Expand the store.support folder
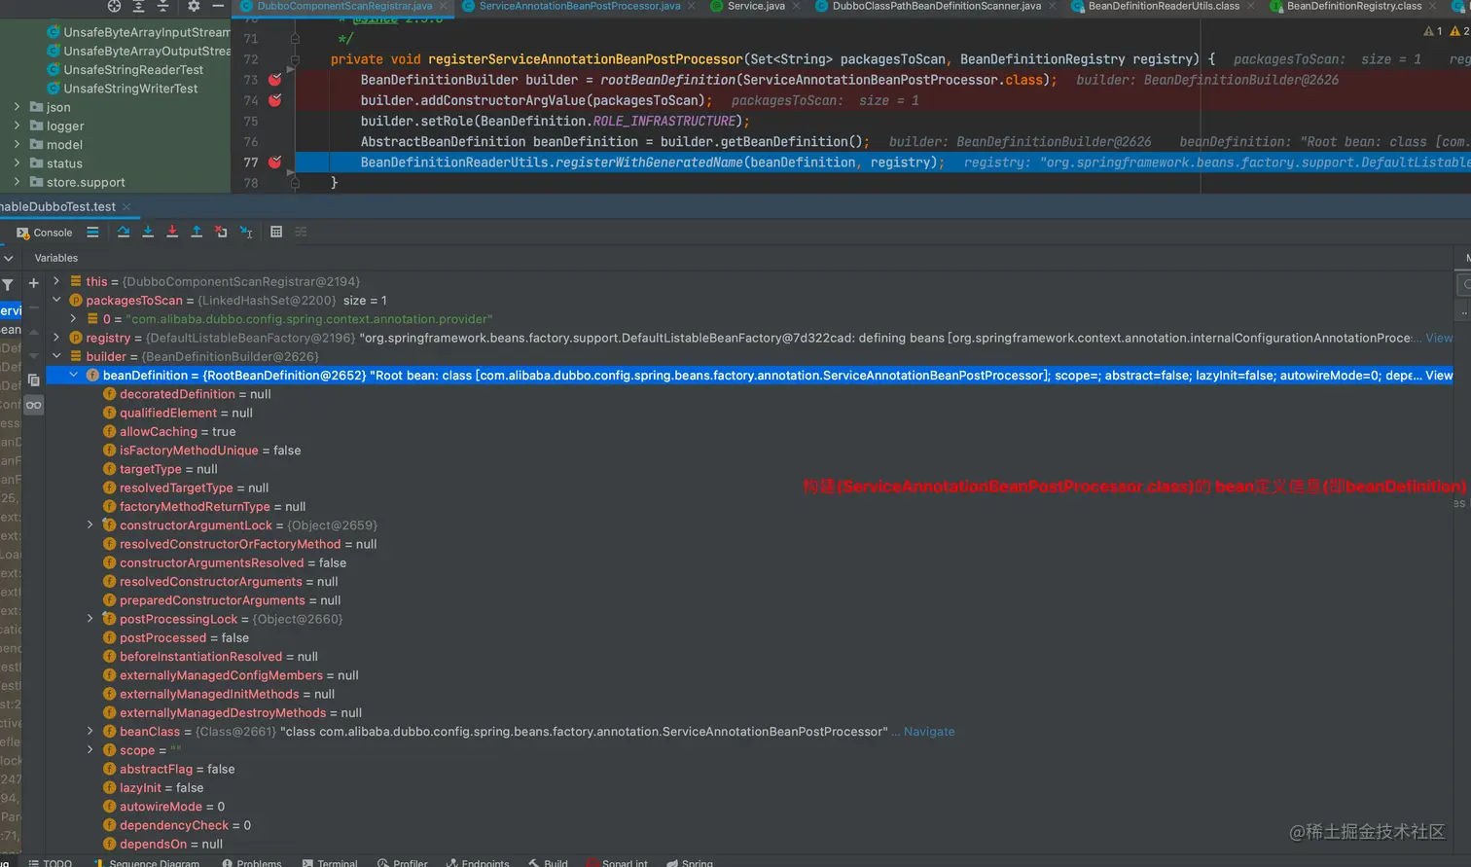1471x867 pixels. click(x=17, y=182)
